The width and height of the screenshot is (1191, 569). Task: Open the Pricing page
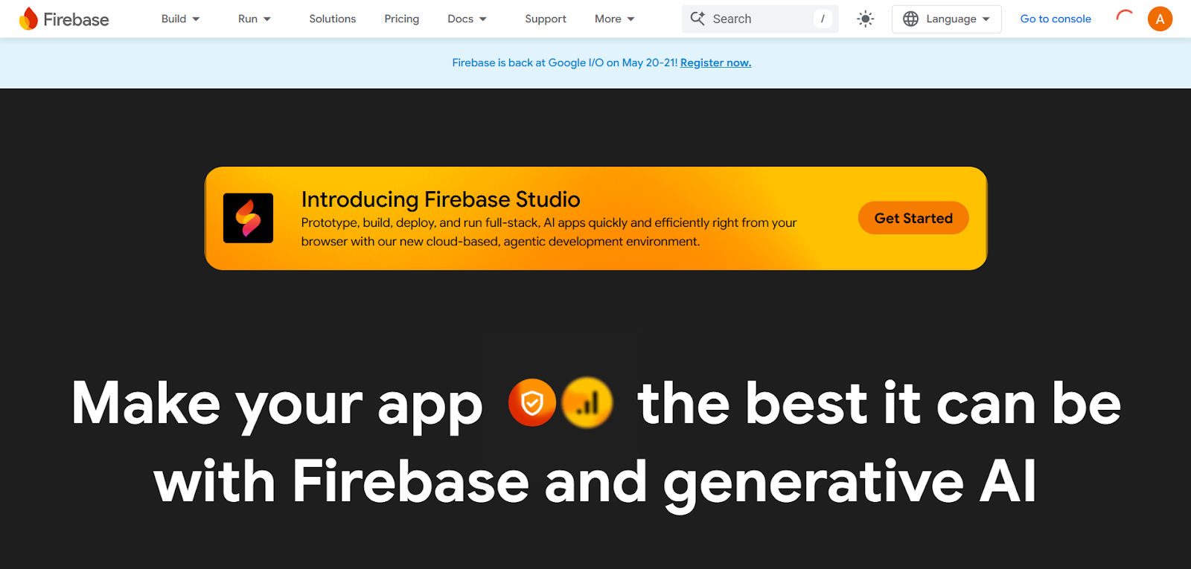coord(401,19)
